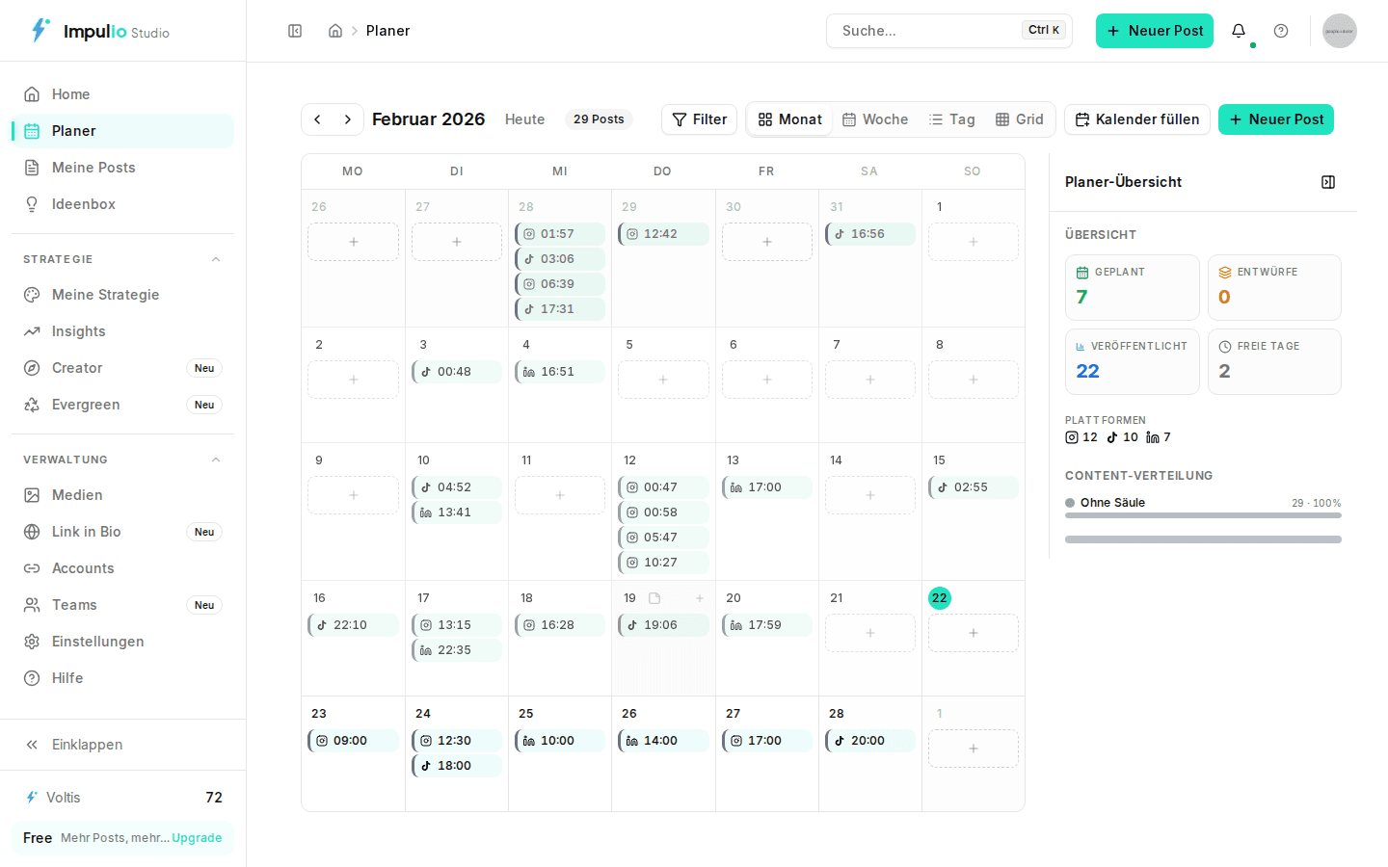Collapse the Planer-Übersicht panel

point(1328,181)
